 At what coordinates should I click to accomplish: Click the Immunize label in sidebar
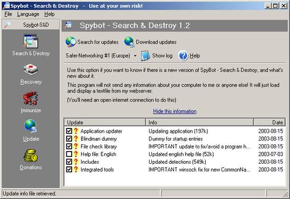[x=31, y=111]
